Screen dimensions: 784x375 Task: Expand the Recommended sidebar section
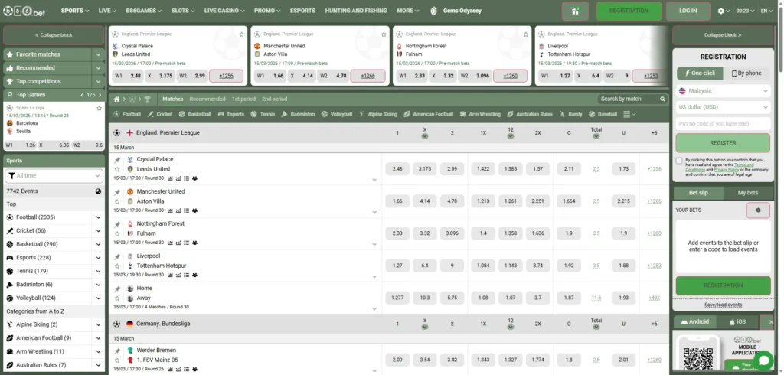tap(98, 68)
